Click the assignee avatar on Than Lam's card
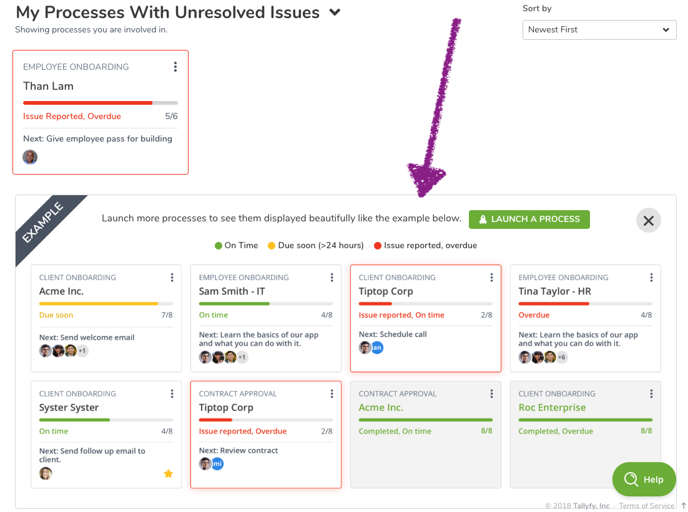688x512 pixels. point(29,157)
